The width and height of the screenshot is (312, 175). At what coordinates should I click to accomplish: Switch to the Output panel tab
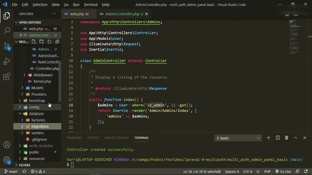93,138
